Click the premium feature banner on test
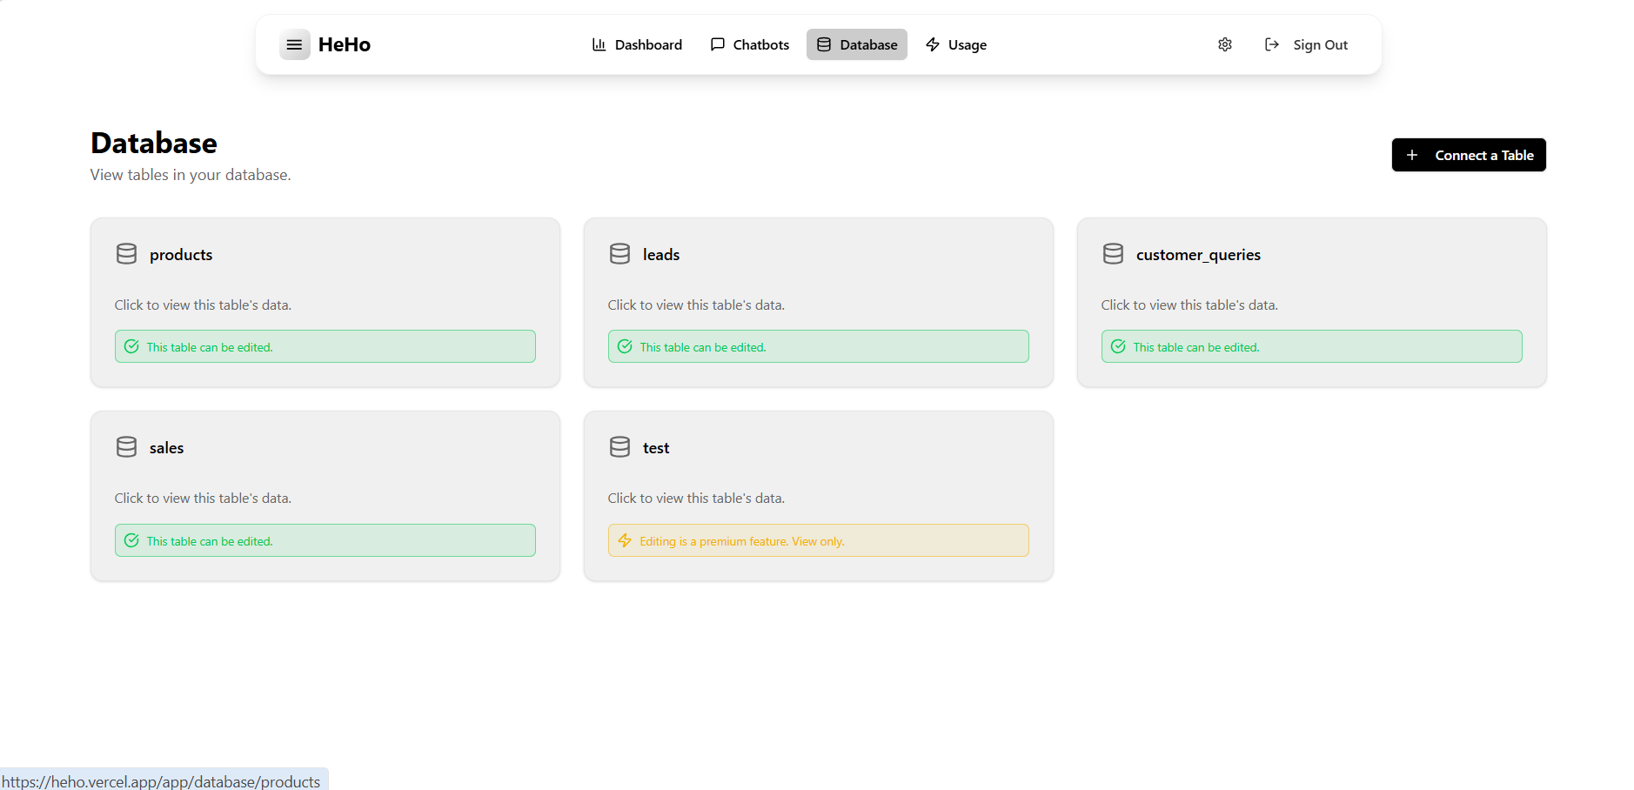 [x=819, y=540]
